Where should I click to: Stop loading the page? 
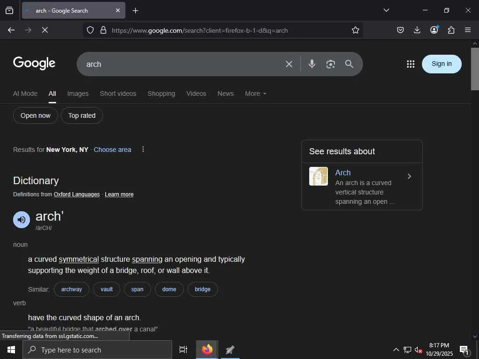(44, 30)
